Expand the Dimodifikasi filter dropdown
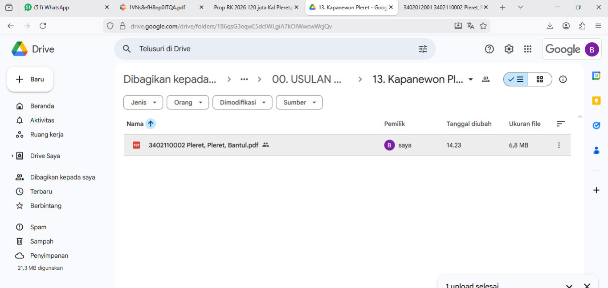The width and height of the screenshot is (608, 288). [x=242, y=103]
